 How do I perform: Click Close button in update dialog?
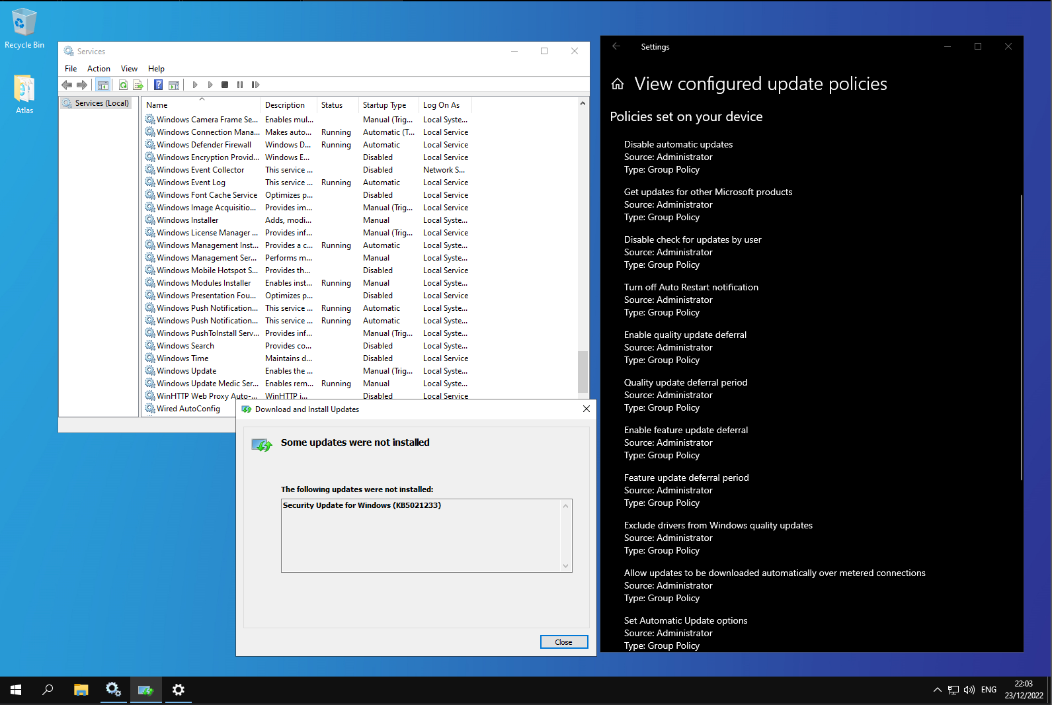[x=564, y=642]
